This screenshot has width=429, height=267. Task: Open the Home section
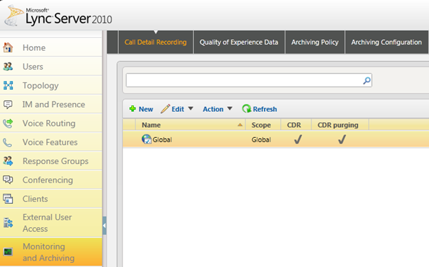tap(51, 47)
